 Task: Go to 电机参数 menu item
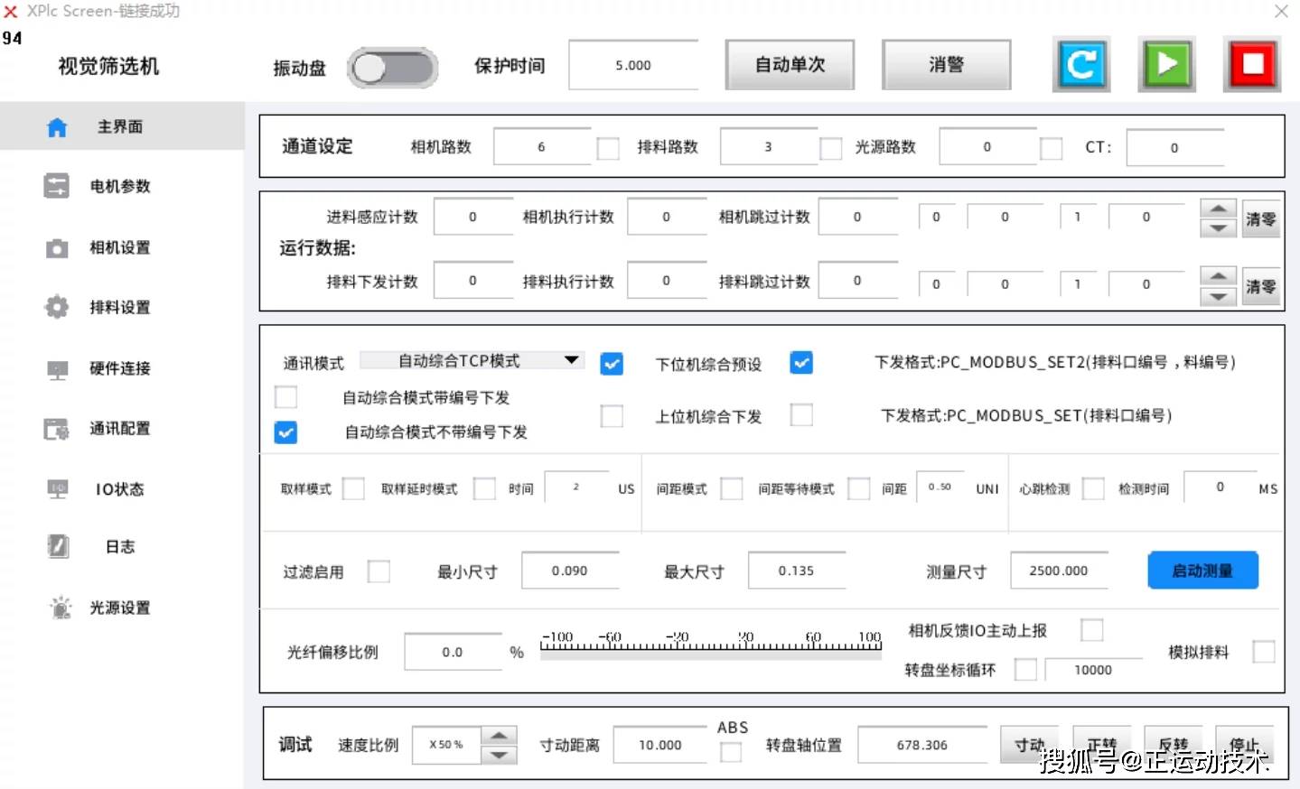119,187
